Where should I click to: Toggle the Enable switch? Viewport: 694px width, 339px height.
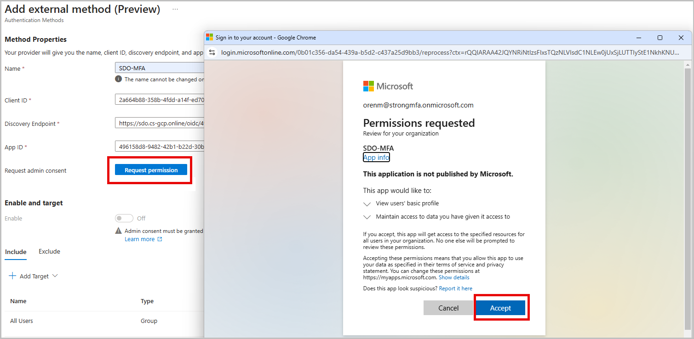click(x=124, y=218)
